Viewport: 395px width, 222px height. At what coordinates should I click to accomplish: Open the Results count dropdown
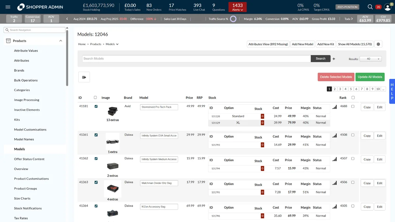coord(371,59)
